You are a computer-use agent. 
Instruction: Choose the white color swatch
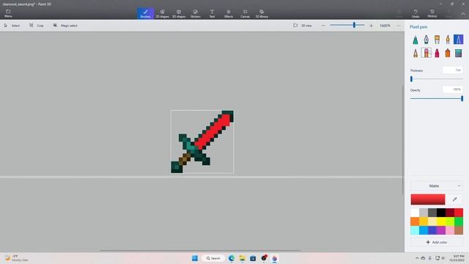[x=415, y=213]
